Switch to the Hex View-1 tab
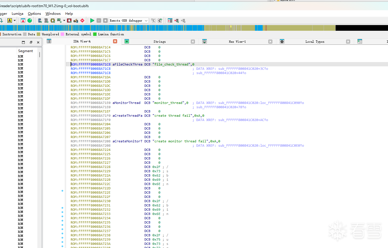Image resolution: width=388 pixels, height=248 pixels. 237,42
